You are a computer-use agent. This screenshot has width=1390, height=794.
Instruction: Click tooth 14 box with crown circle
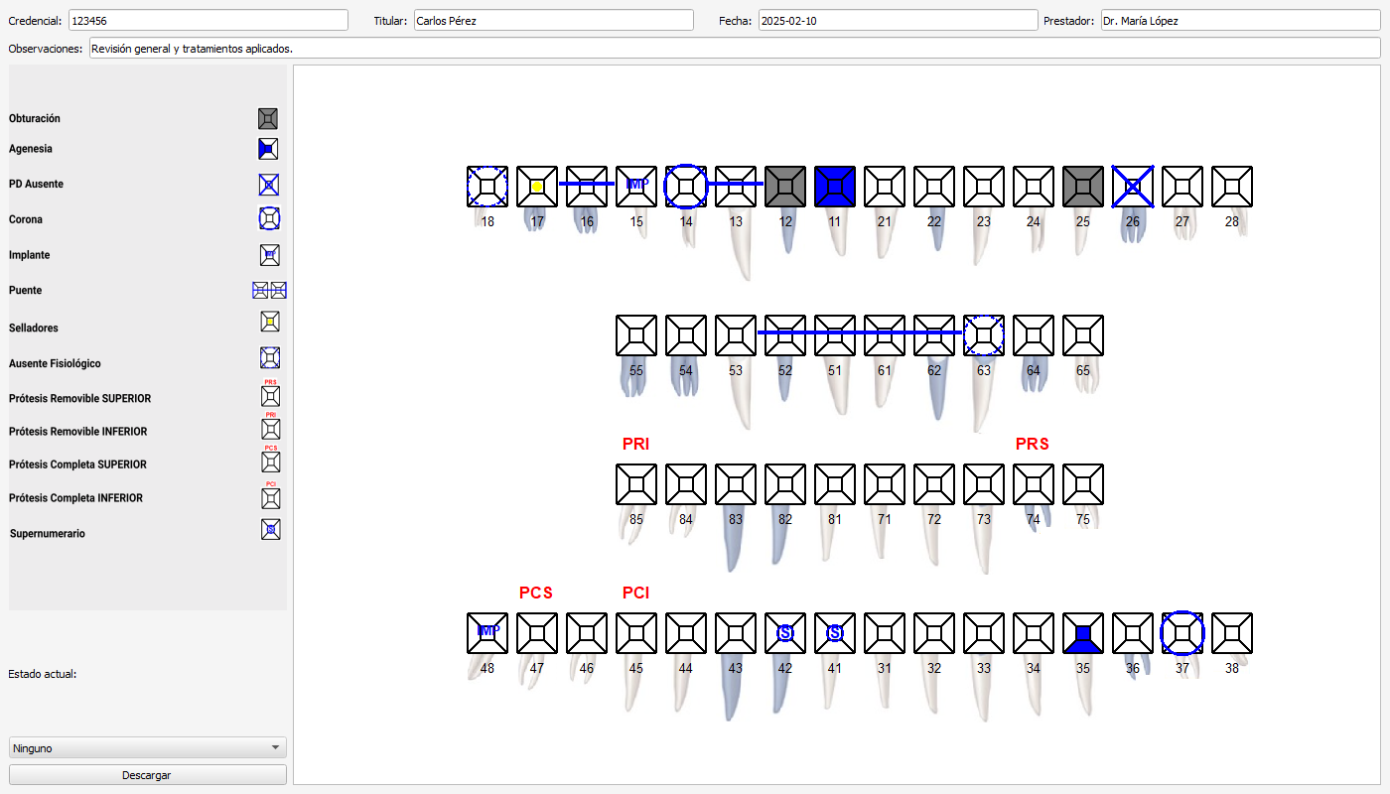(x=686, y=187)
